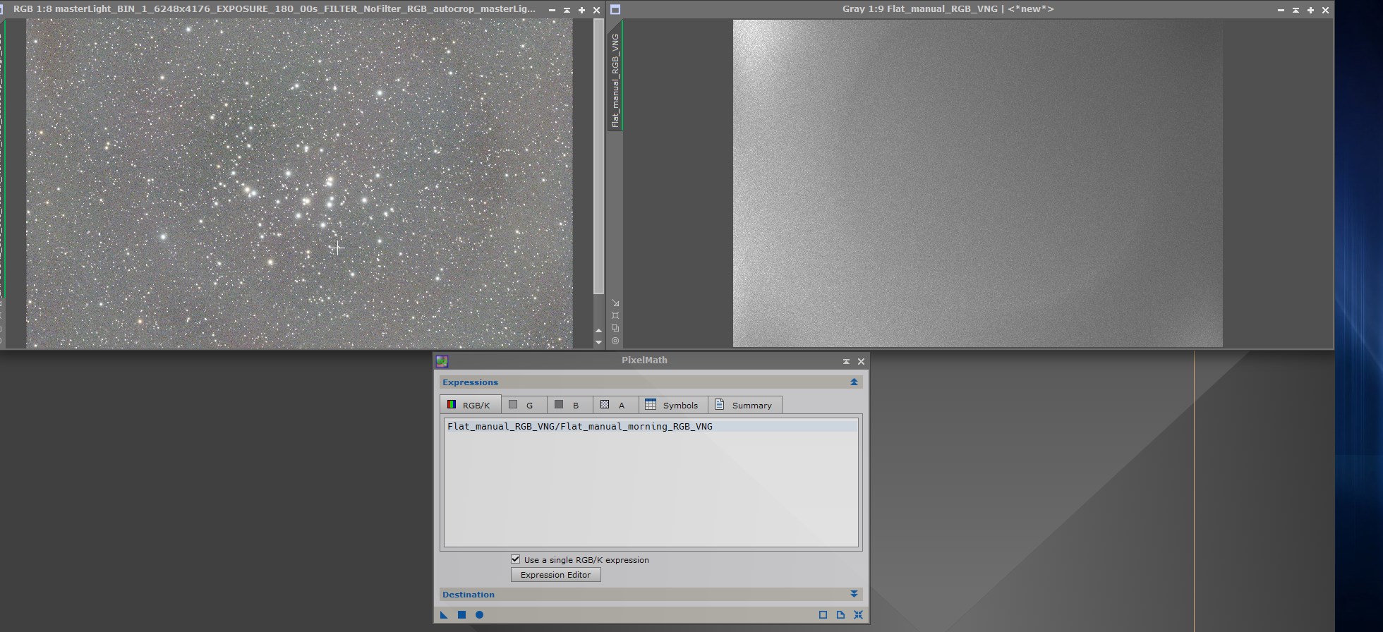Click scroll-down arrow in masterLight window

(598, 342)
